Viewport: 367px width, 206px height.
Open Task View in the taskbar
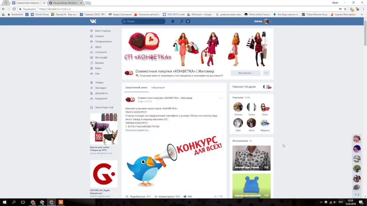pyautogui.click(x=23, y=202)
